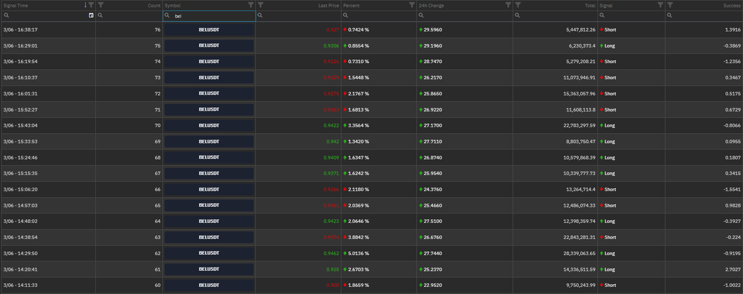Select signal time '3/06 - 15:43:04'

pyautogui.click(x=20, y=125)
